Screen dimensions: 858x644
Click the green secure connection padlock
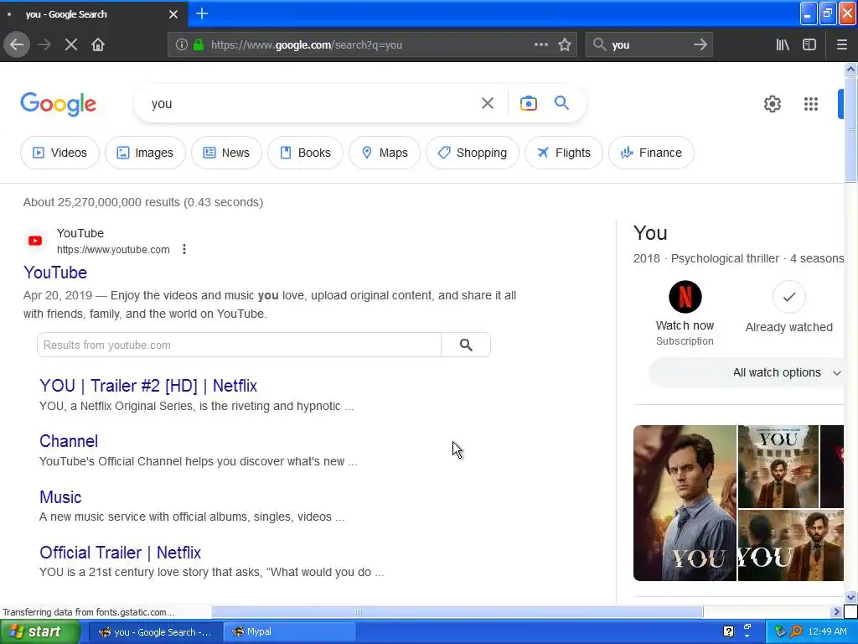[x=199, y=44]
